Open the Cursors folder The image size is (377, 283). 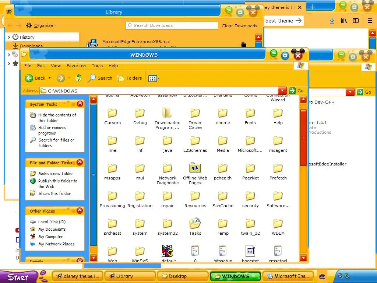pyautogui.click(x=112, y=116)
